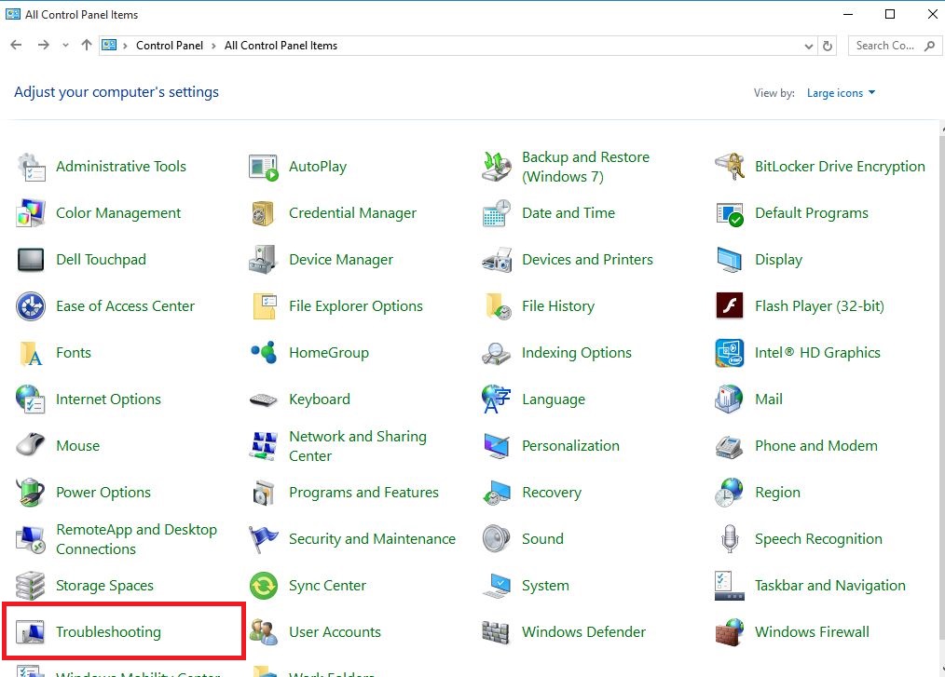
Task: Open Devices and Printers icon
Action: click(x=497, y=260)
